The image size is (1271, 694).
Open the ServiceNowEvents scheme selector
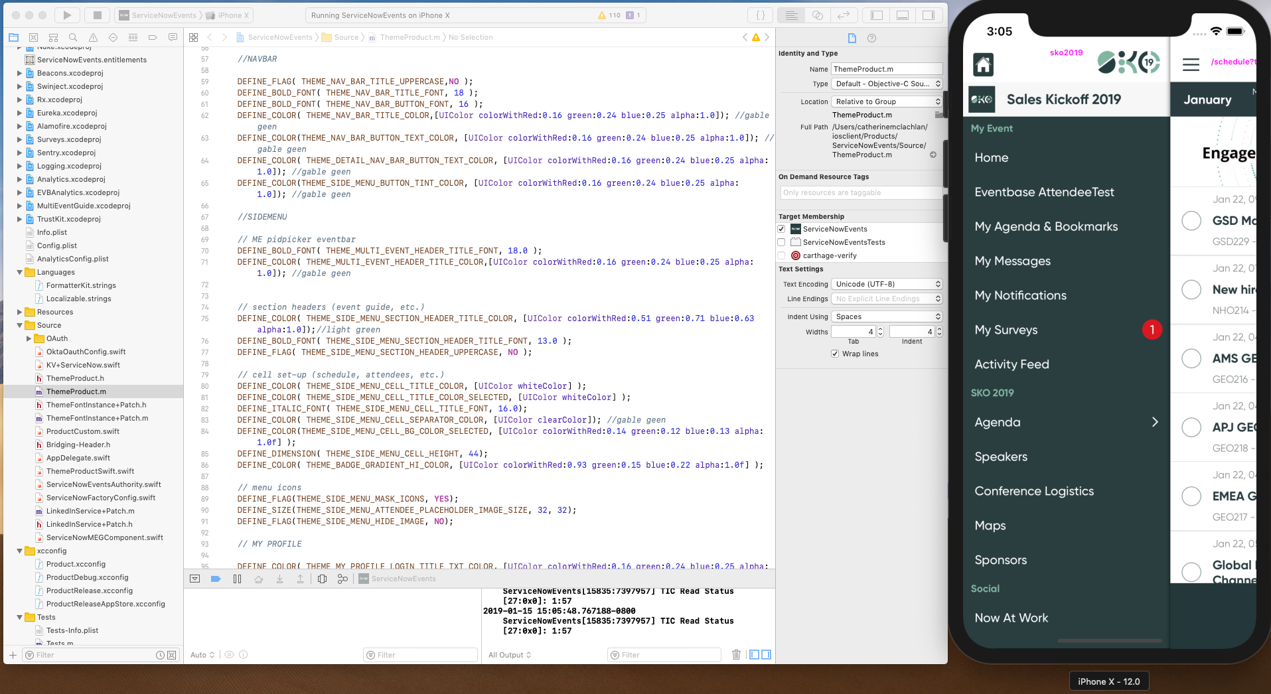pos(158,15)
